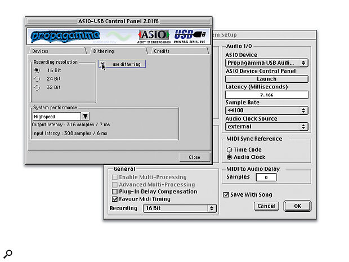
Task: Toggle the use dithering checkbox
Action: pos(102,64)
